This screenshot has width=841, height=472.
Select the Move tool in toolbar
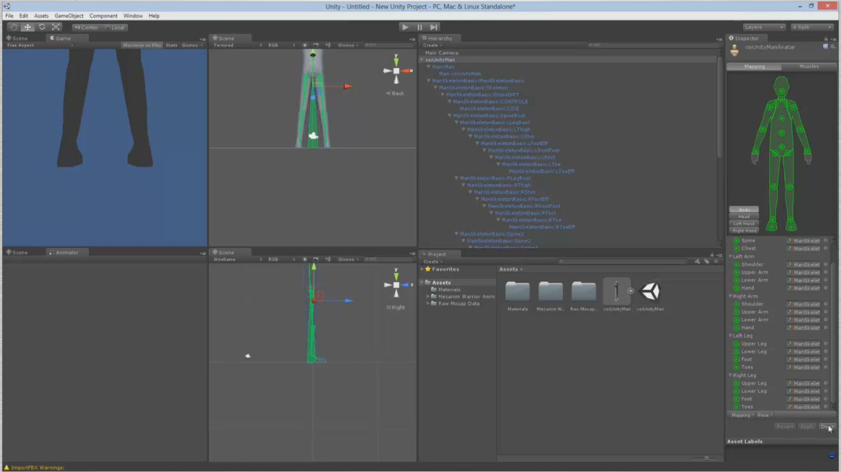coord(28,27)
